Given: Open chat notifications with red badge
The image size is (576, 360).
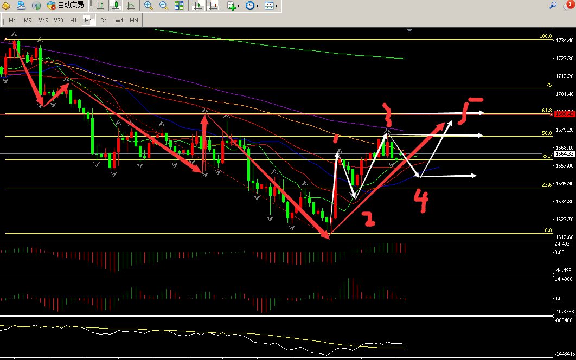Looking at the screenshot, I should pos(567,5).
